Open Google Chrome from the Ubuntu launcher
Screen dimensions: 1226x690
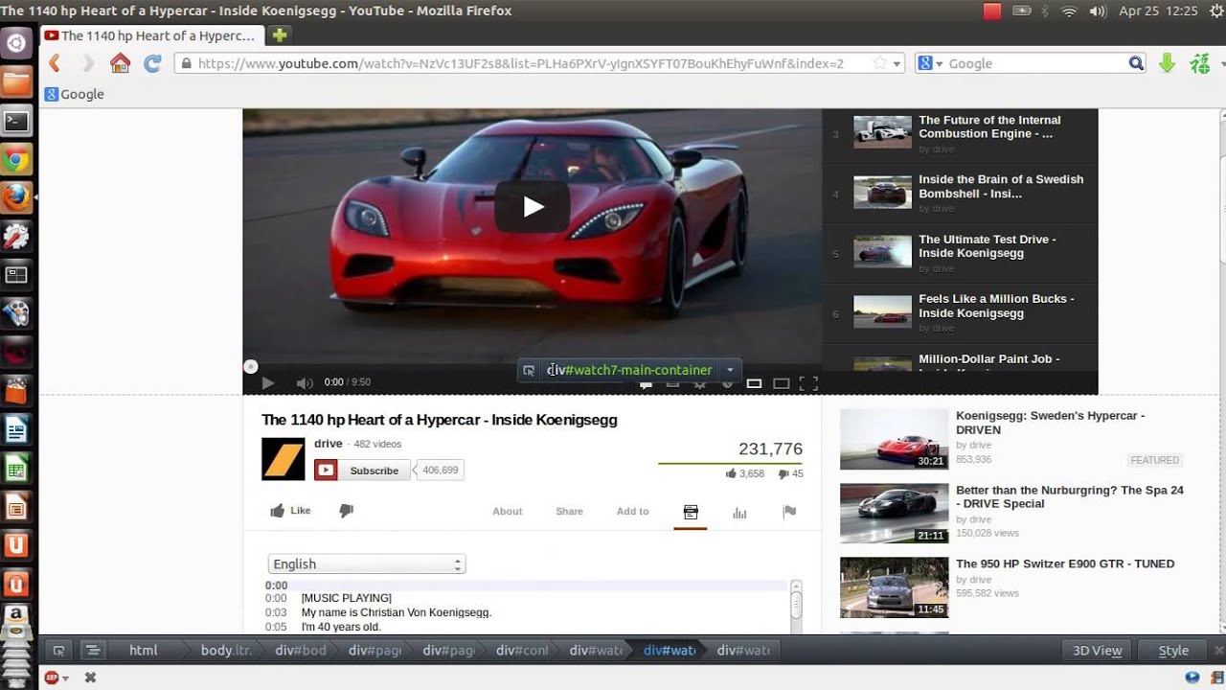pos(17,159)
